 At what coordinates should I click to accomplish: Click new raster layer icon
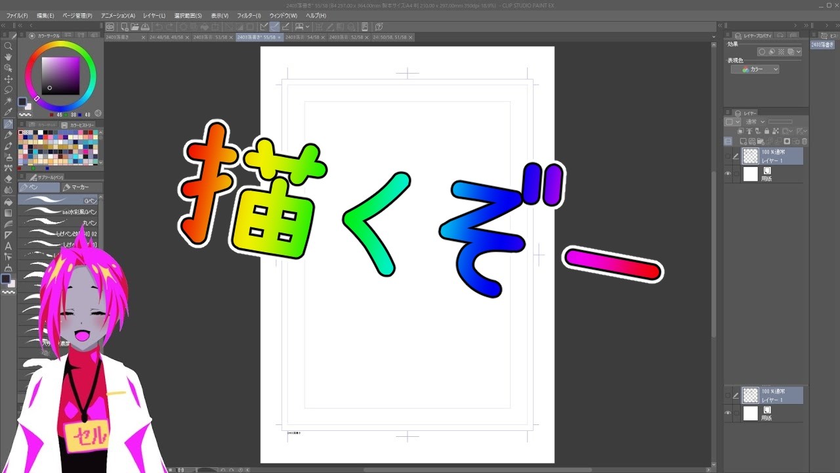(743, 141)
